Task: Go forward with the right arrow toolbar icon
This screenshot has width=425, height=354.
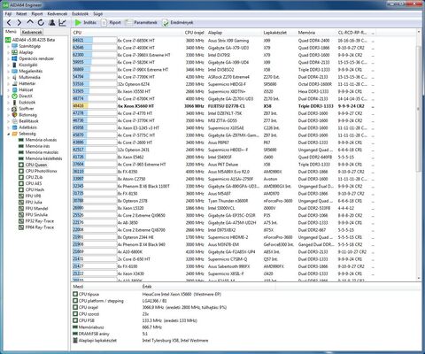Action: [19, 22]
